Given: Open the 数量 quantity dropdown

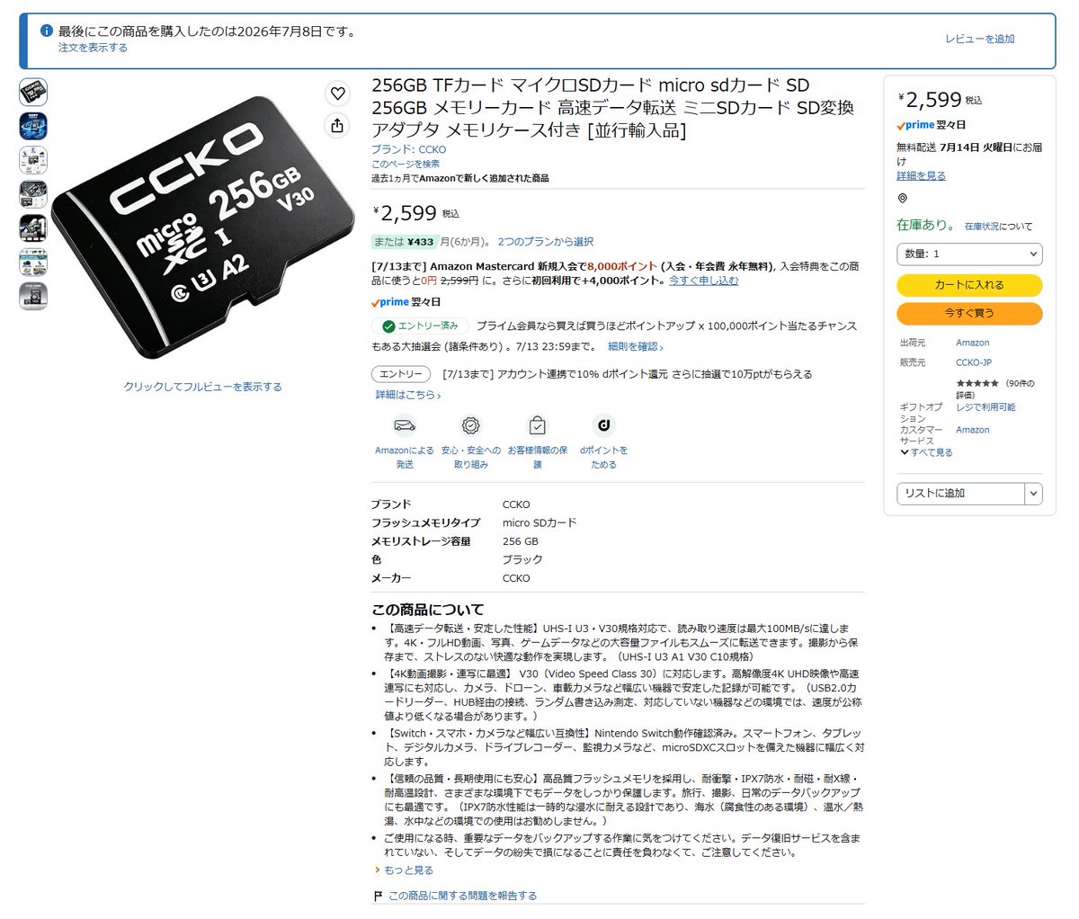Looking at the screenshot, I should click(x=969, y=254).
